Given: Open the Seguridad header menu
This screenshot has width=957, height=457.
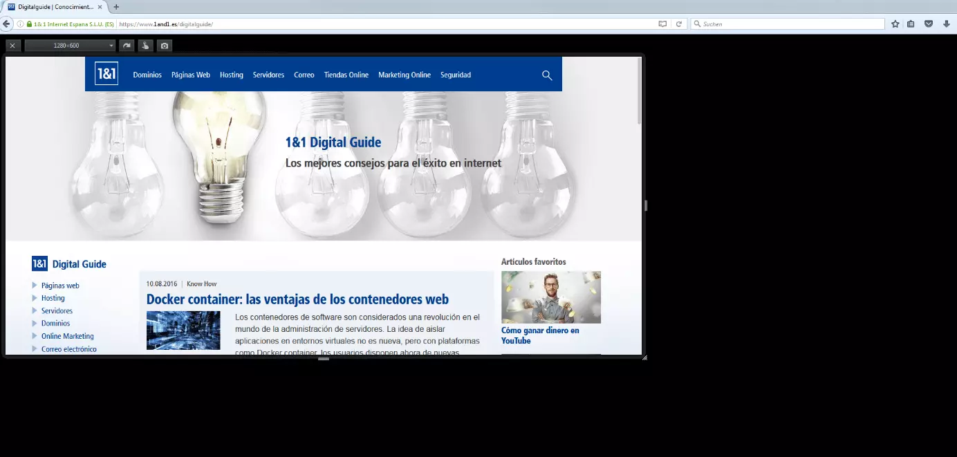Looking at the screenshot, I should [x=456, y=75].
